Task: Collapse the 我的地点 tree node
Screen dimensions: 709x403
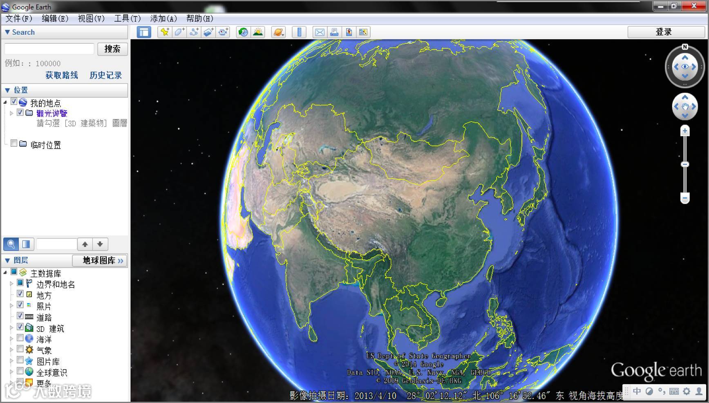Action: pos(5,102)
